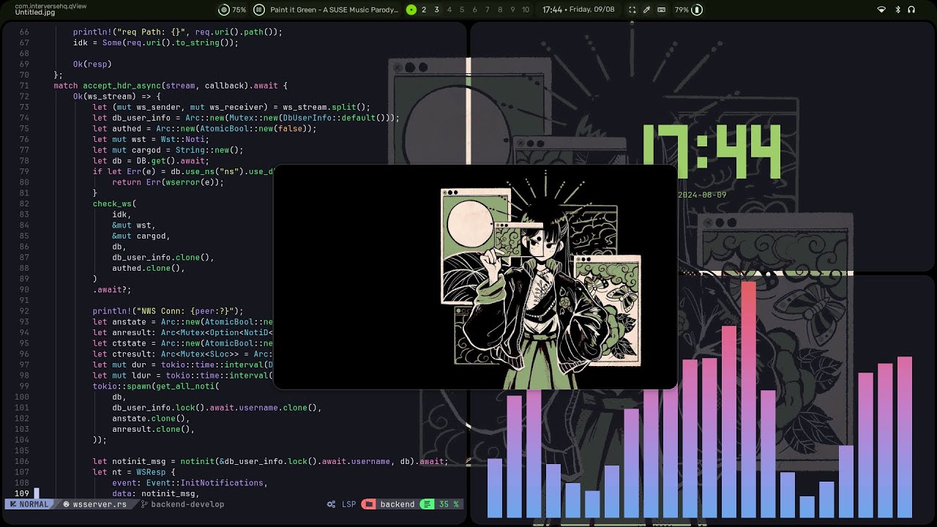
Task: Click line number 109 in the gutter
Action: (21, 493)
